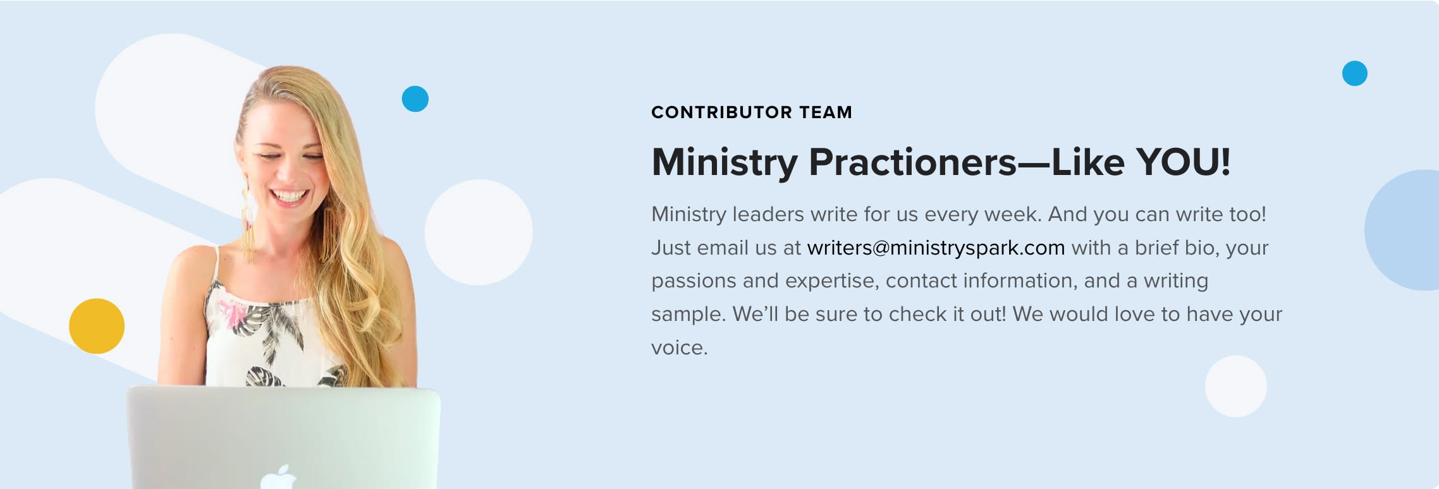The width and height of the screenshot is (1439, 489).
Task: Click the blue dot in top-right corner
Action: point(1354,73)
